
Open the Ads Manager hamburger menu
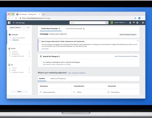(x=14, y=23)
